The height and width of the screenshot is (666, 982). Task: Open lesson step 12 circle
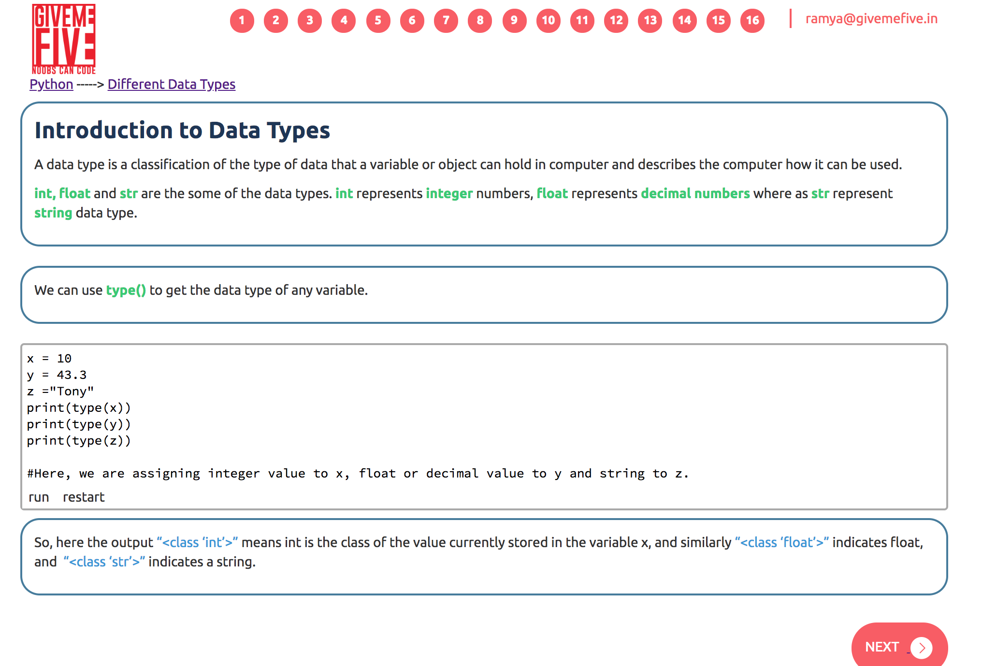(616, 21)
